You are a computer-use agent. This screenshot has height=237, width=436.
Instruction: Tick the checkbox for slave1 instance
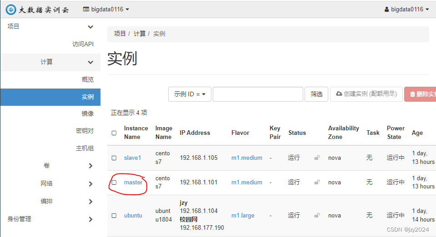114,158
